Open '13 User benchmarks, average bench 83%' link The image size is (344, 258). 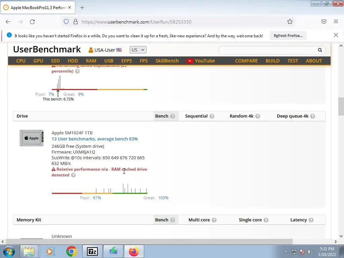94,139
